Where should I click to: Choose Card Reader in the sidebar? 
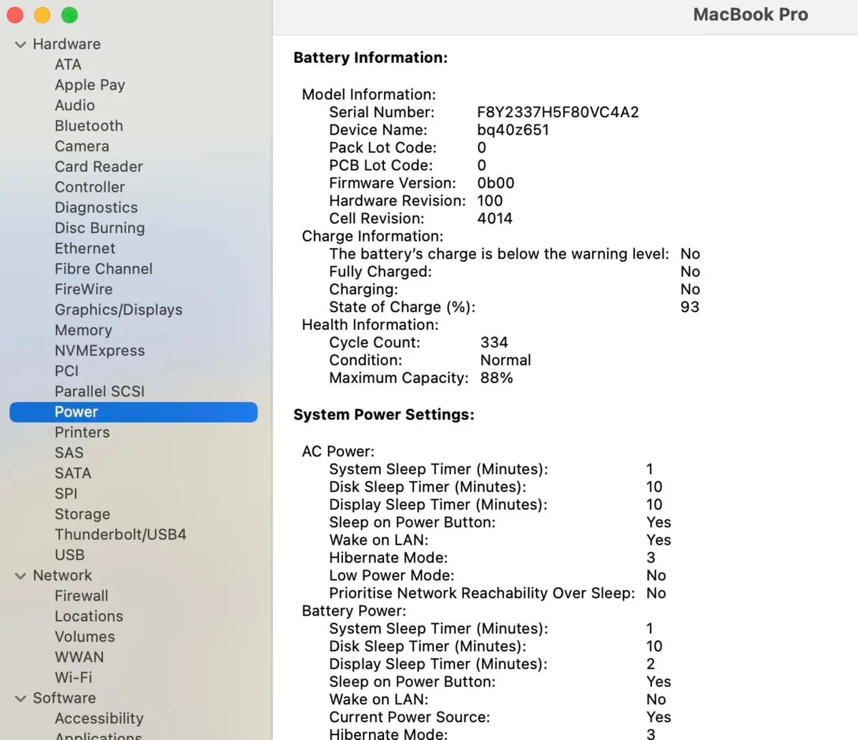tap(99, 166)
